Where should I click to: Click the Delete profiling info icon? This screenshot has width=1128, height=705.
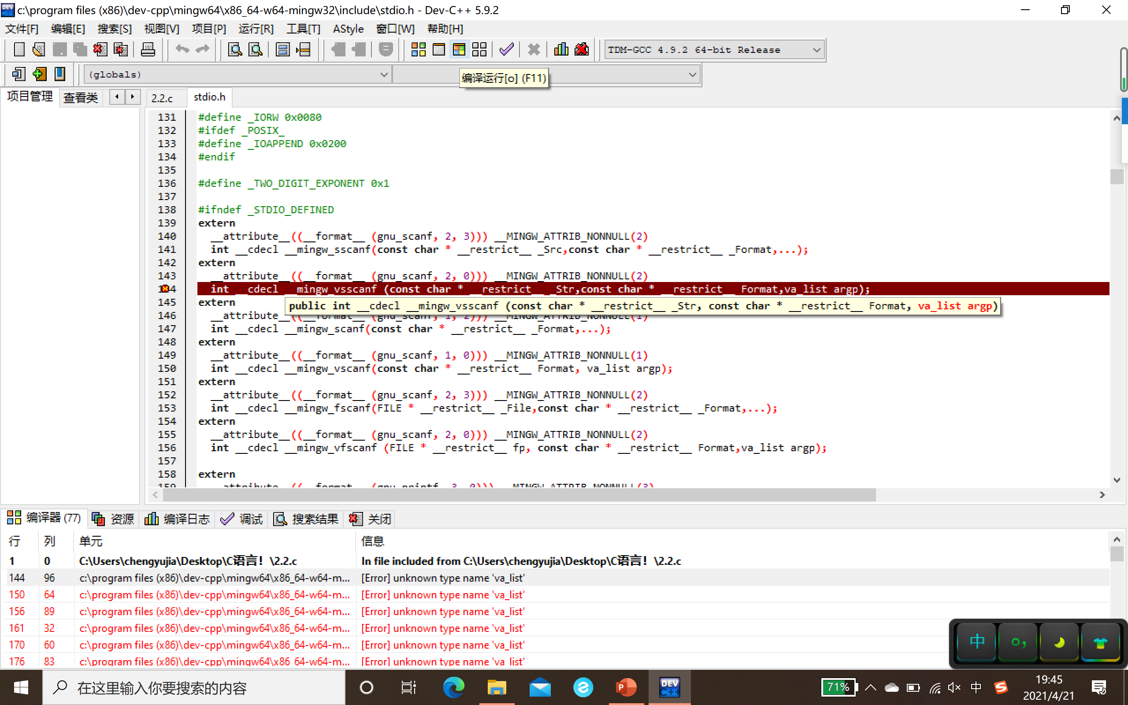[581, 49]
